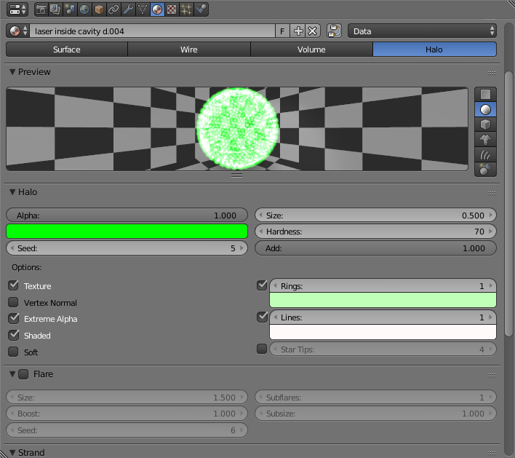Choose the cube preview shape
This screenshot has width=515, height=458.
[x=485, y=124]
